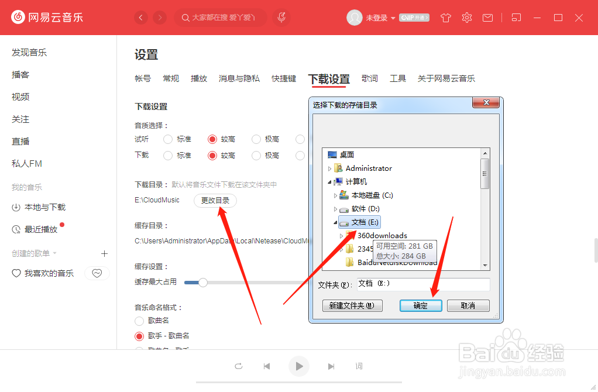This screenshot has width=598, height=392.
Task: Toggle the loop playback mode icon
Action: click(239, 366)
